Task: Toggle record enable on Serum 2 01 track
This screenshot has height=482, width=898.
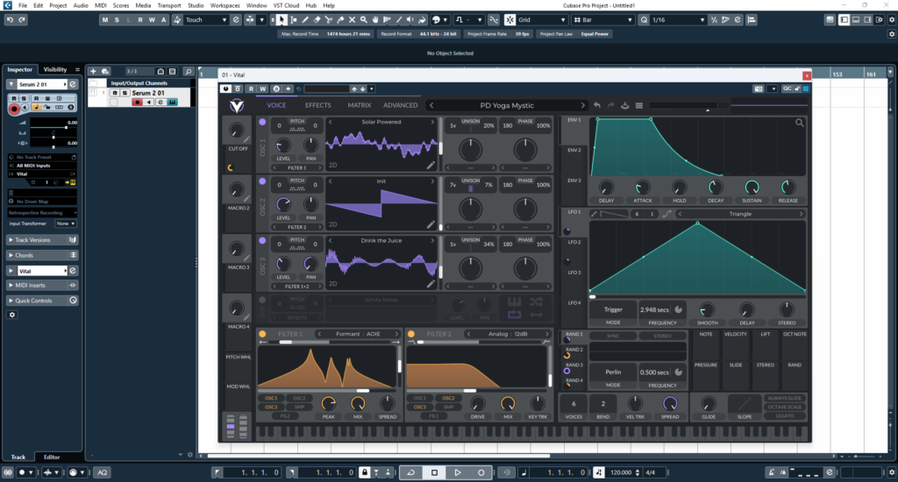Action: point(136,102)
